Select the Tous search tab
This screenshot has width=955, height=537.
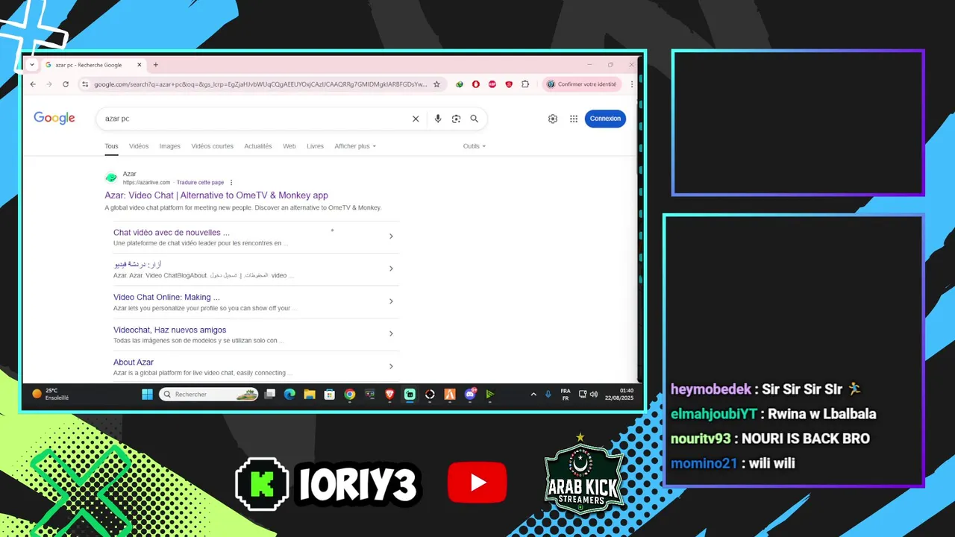pos(111,146)
